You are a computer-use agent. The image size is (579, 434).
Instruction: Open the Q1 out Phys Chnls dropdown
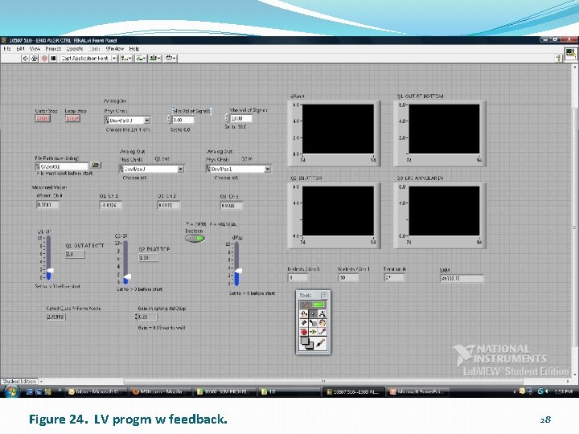[x=181, y=169]
